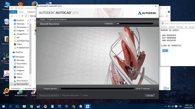Select OneDrive in navigation pane

point(19,52)
